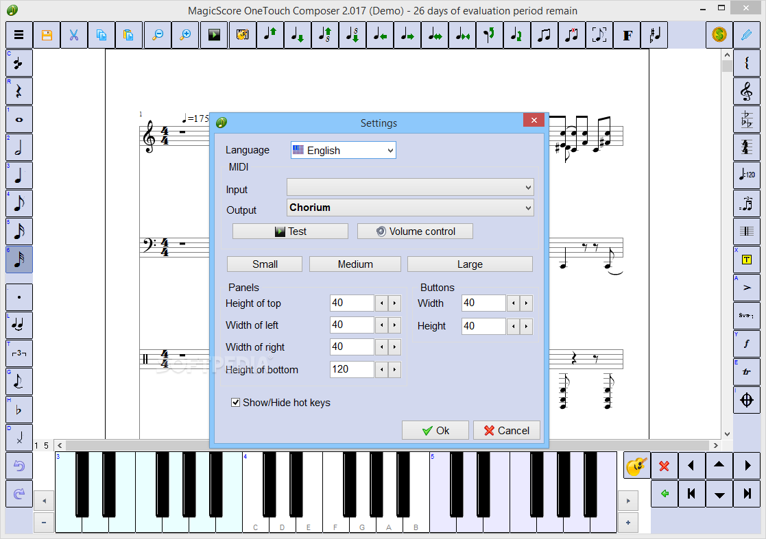Toggle the dotted note button
Screen dimensions: 766x539
coord(19,297)
